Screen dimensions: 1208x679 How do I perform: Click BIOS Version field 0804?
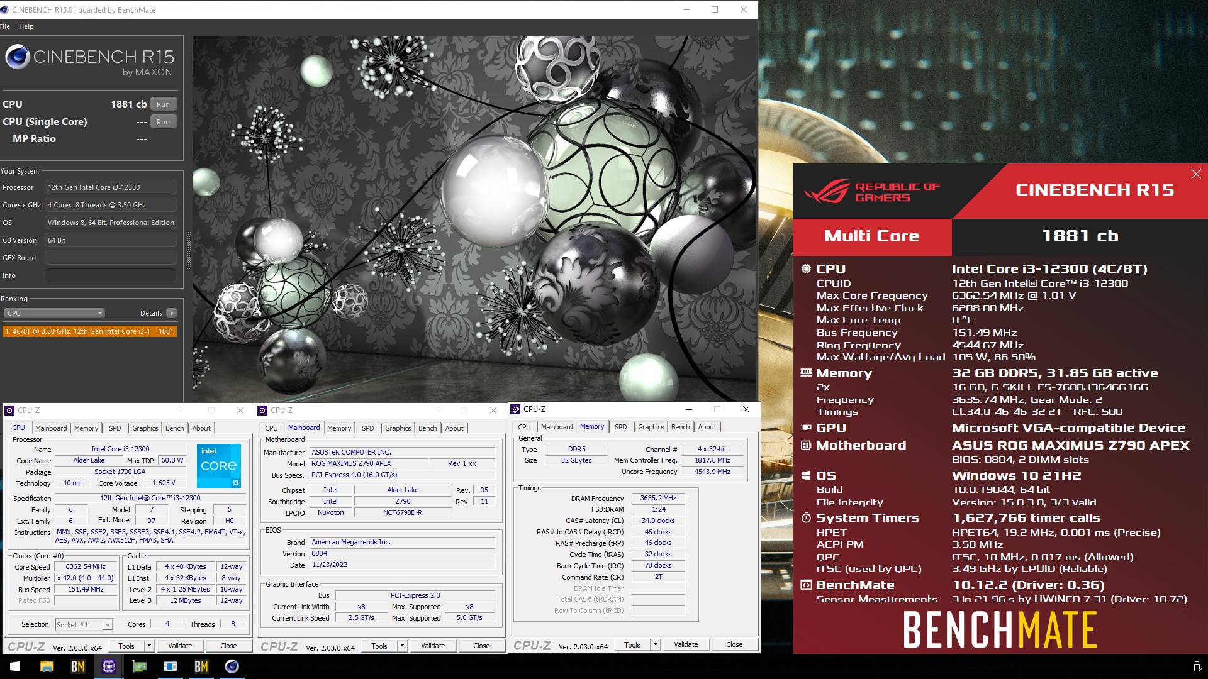[403, 553]
